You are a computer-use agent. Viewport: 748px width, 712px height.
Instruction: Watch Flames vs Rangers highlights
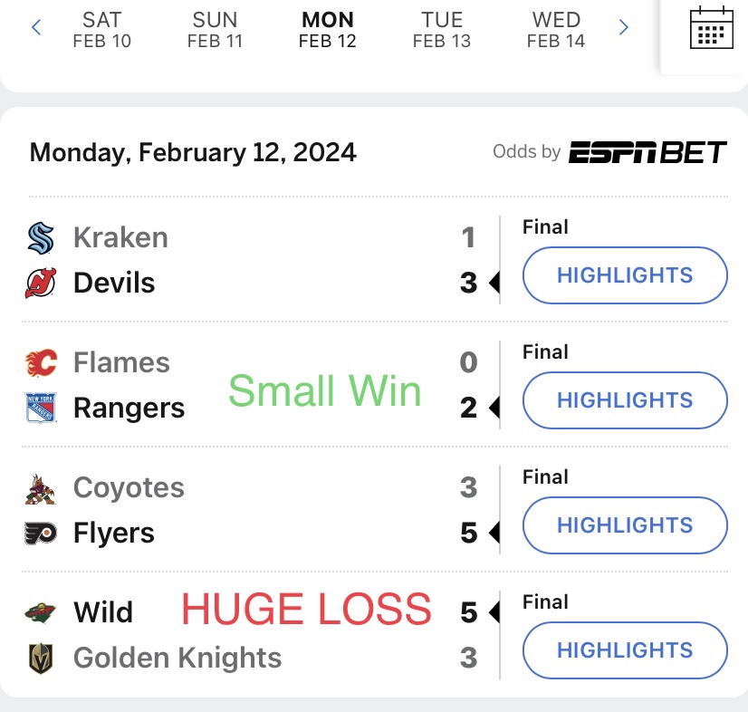tap(625, 400)
